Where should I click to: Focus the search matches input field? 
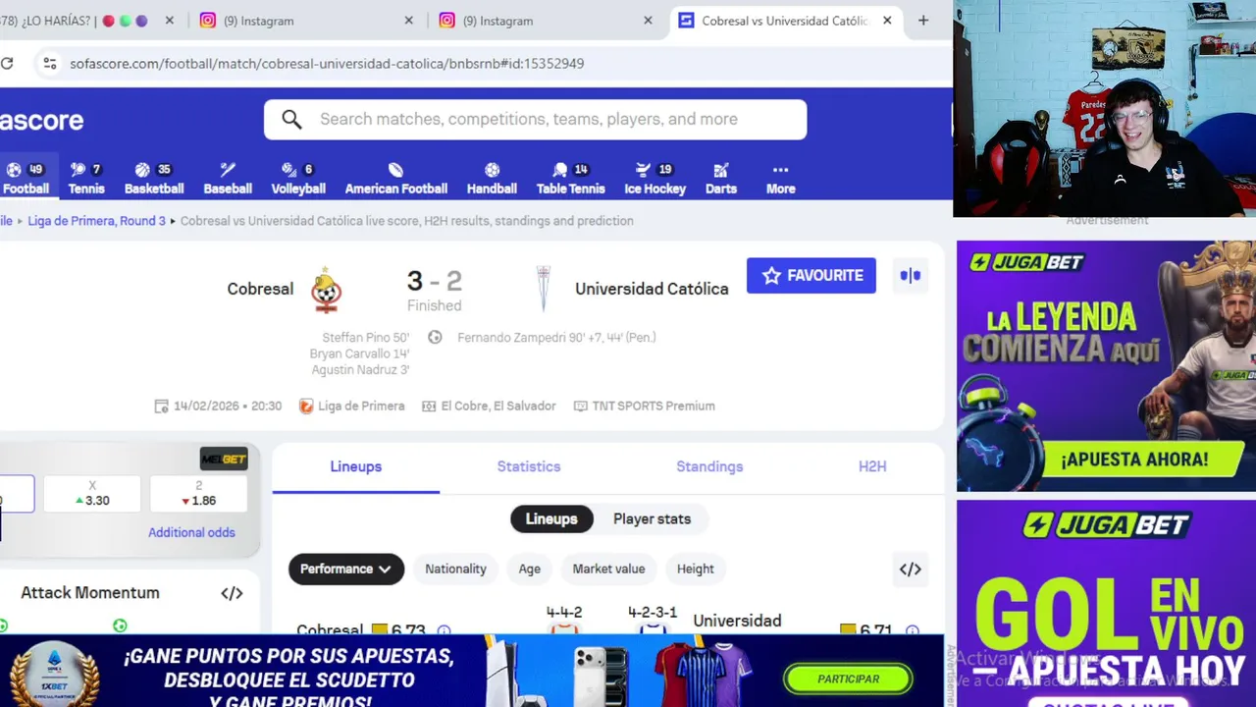click(535, 120)
